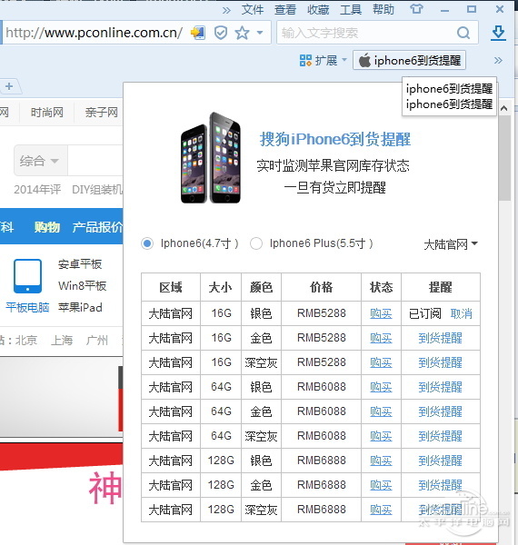Click 购买 for 128G 金色

tap(381, 485)
